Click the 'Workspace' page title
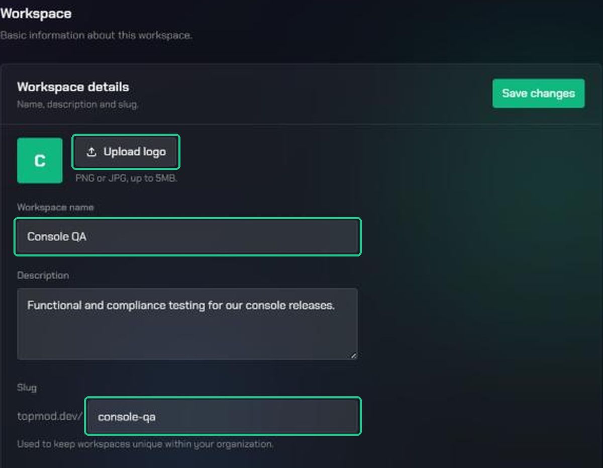 click(x=36, y=14)
